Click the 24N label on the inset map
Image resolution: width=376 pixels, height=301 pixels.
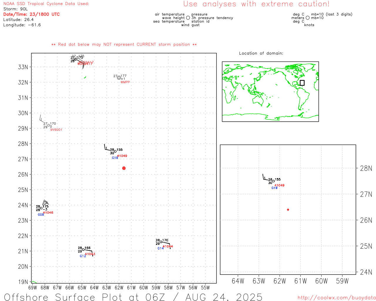point(366,272)
